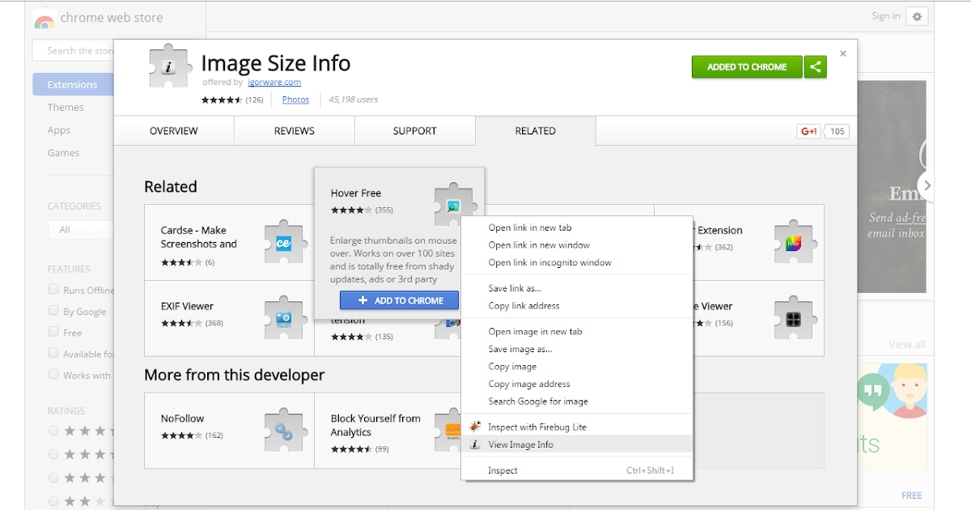Select the two-star rating radio button

click(x=53, y=501)
